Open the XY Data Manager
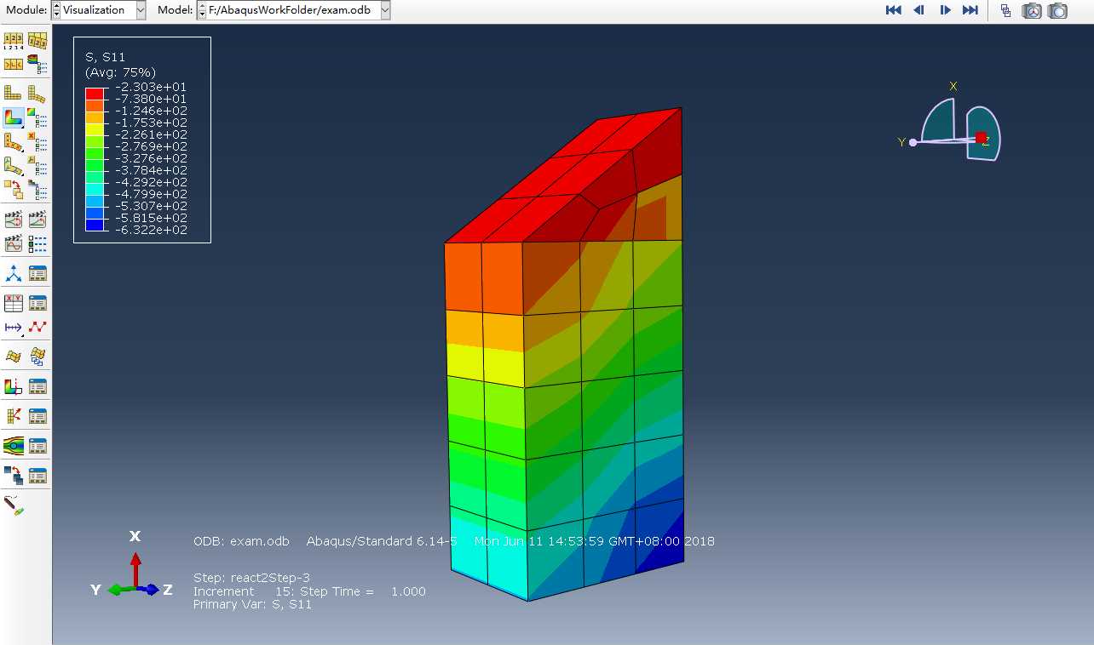This screenshot has width=1094, height=645. (x=37, y=303)
